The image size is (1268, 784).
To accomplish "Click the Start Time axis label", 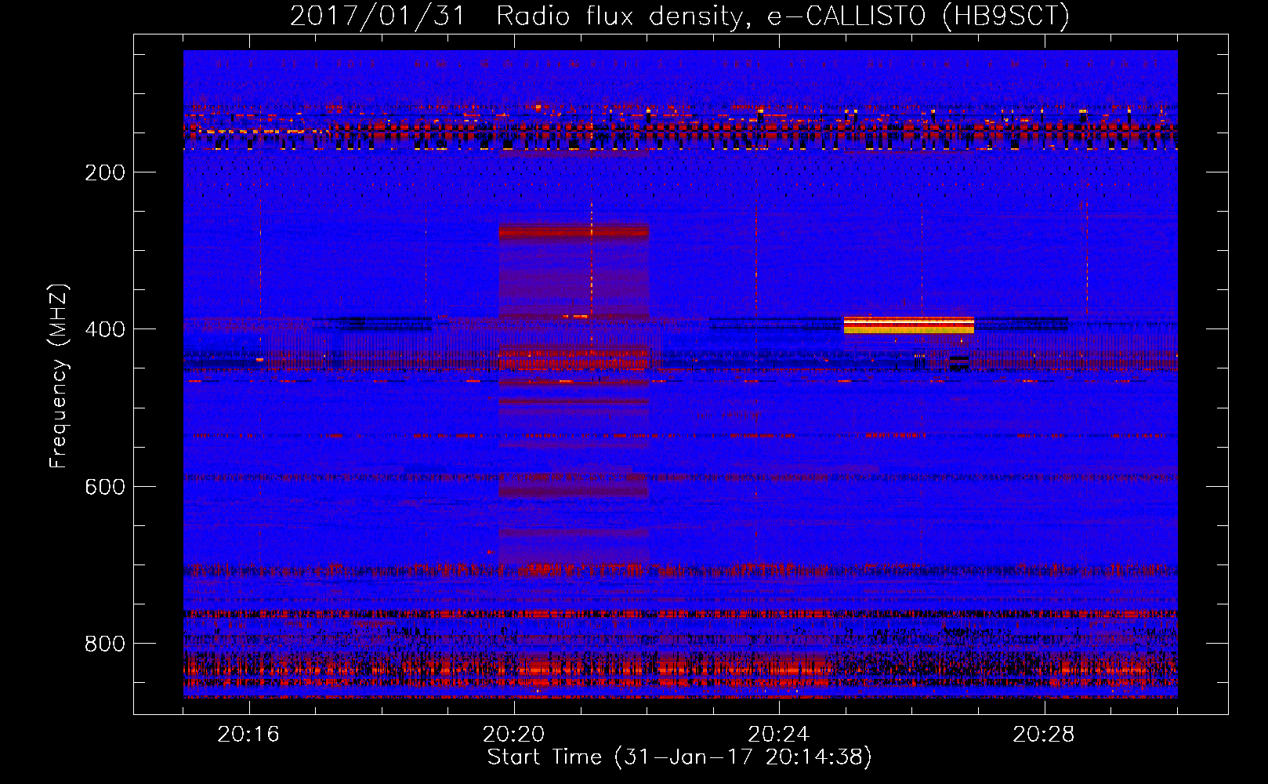I will (679, 757).
